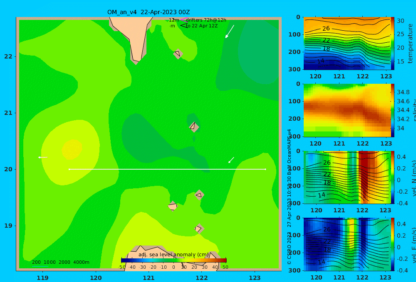Click the small island north of 22 latitude

(178, 54)
